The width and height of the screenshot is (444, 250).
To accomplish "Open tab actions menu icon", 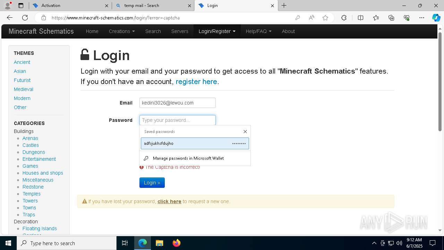I will point(21,6).
